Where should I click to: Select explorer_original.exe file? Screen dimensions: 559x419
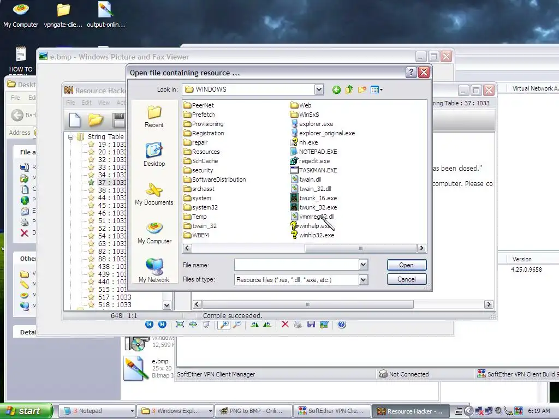[323, 133]
